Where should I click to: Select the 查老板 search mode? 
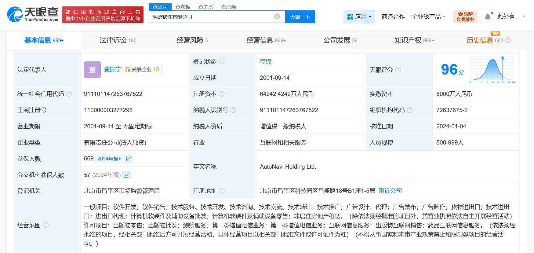point(183,7)
